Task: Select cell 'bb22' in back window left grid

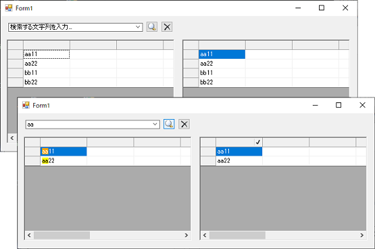Action: [46, 82]
